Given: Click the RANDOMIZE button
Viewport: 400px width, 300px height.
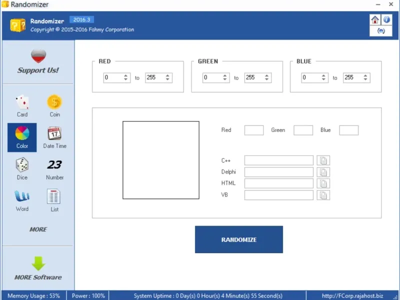Looking at the screenshot, I should 239,239.
